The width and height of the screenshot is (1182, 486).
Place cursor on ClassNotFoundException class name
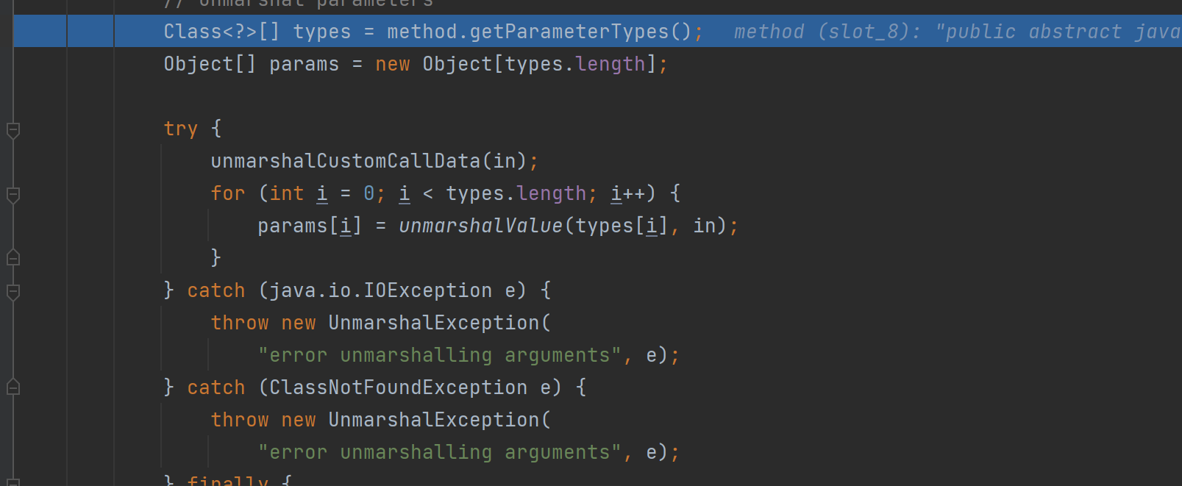(398, 387)
